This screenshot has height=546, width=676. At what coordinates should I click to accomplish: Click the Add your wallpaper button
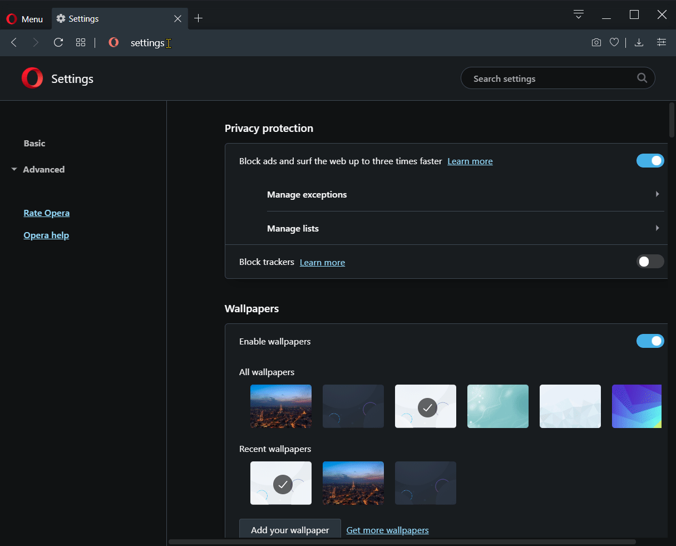[x=290, y=529]
